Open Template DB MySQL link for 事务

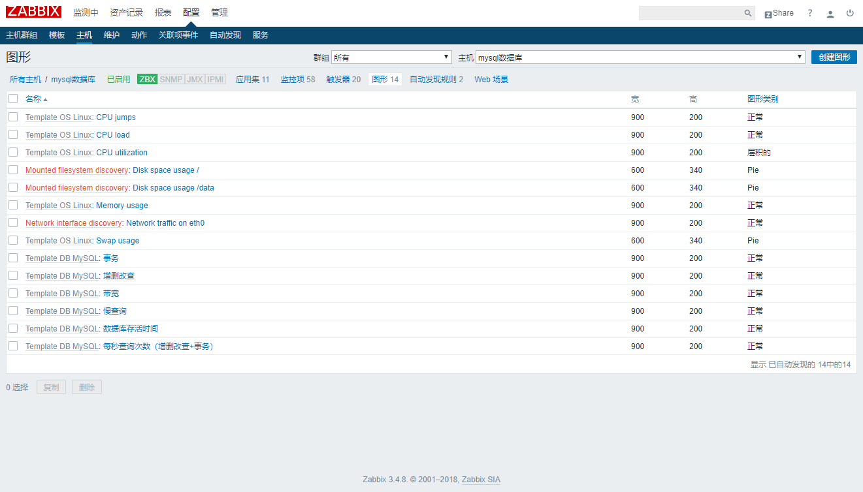point(62,258)
